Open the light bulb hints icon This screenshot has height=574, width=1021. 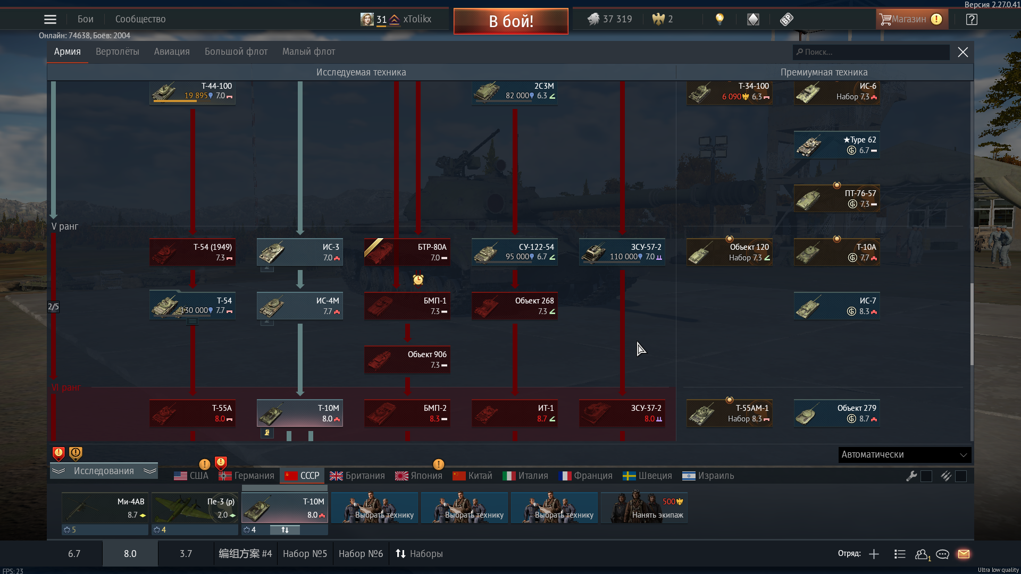719,19
